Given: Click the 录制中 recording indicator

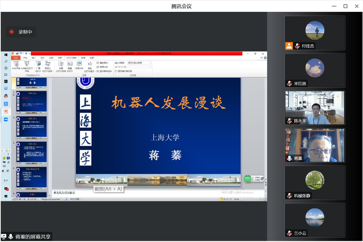Looking at the screenshot, I should (21, 32).
